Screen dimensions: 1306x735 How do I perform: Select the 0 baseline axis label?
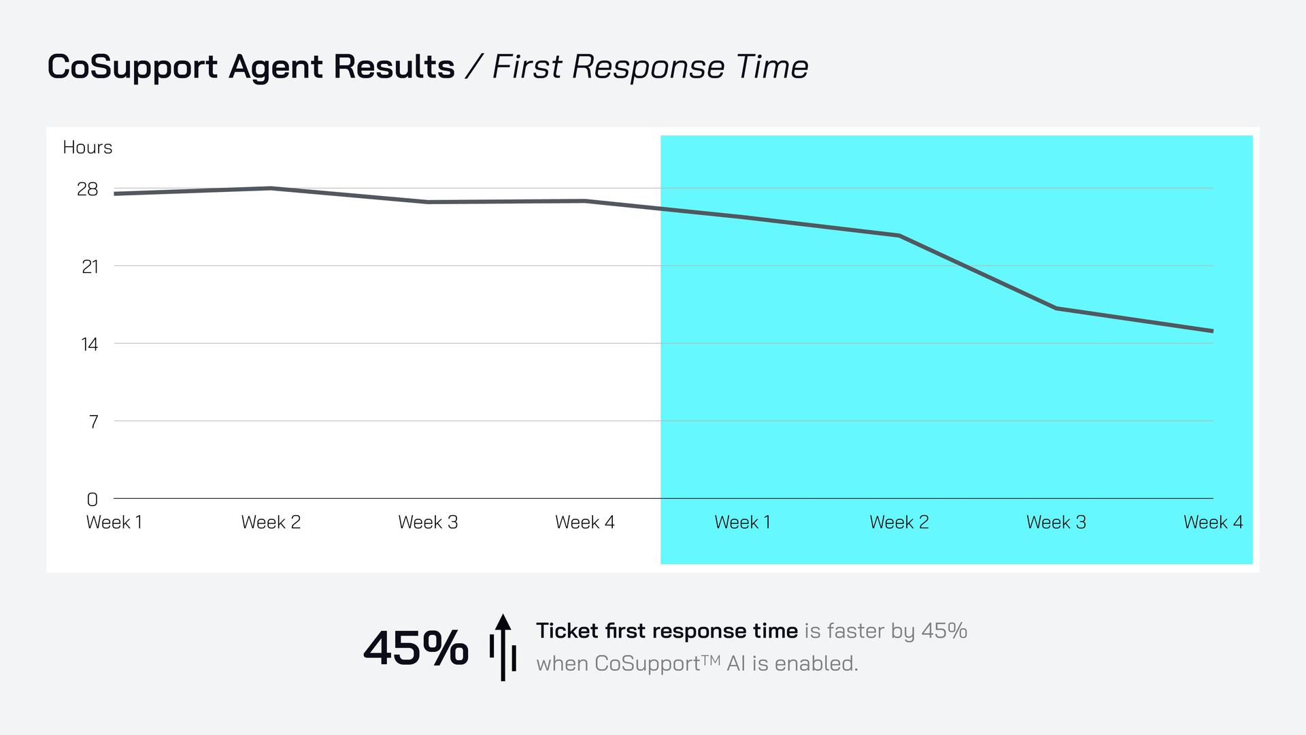(x=93, y=500)
